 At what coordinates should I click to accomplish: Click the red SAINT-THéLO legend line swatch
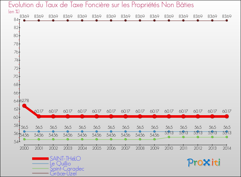(x=40, y=159)
